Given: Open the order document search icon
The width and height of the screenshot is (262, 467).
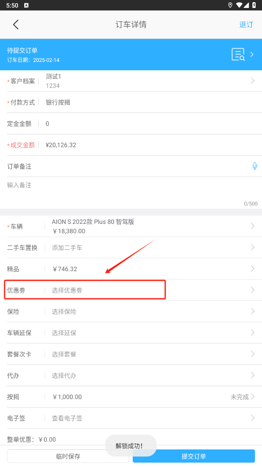Looking at the screenshot, I should (x=238, y=54).
